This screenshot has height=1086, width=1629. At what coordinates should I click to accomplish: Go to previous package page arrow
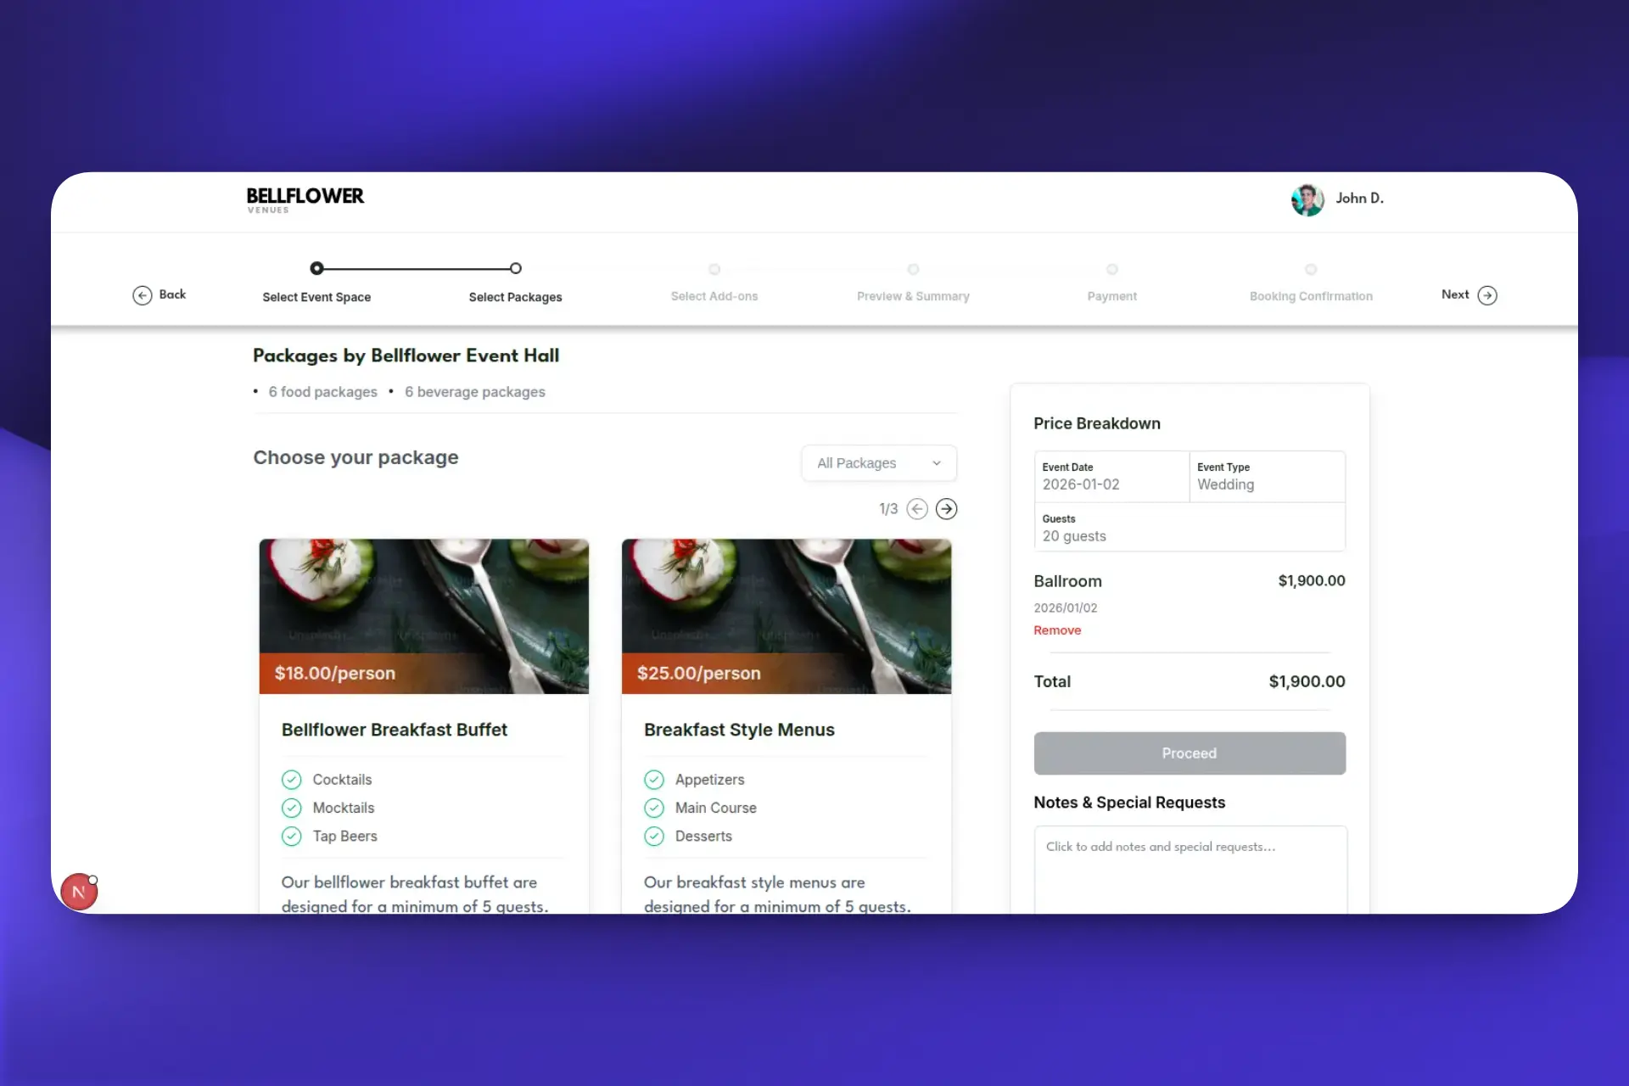tap(916, 509)
